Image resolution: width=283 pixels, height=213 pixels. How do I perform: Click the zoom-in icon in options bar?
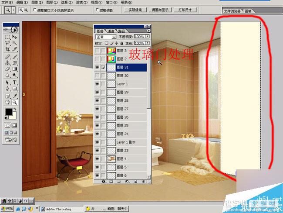pos(21,10)
